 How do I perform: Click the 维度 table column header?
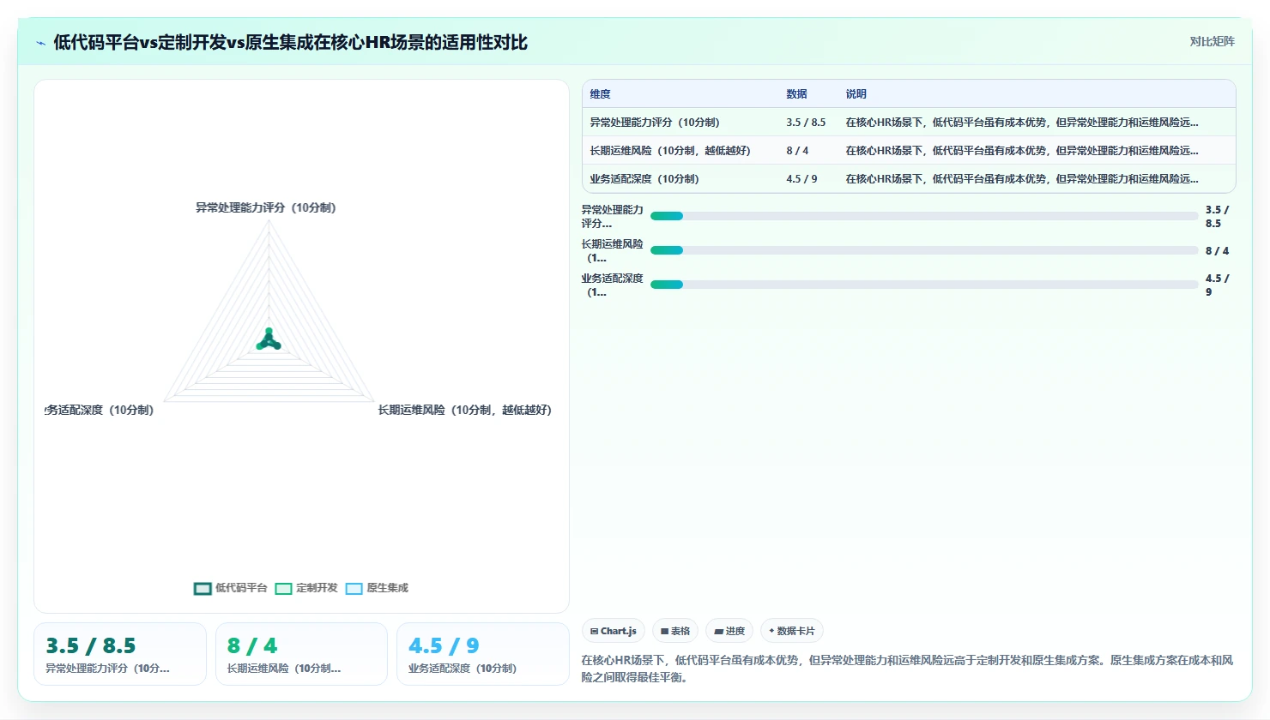(600, 94)
